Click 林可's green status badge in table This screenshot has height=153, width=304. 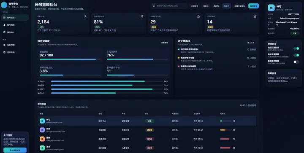point(149,121)
